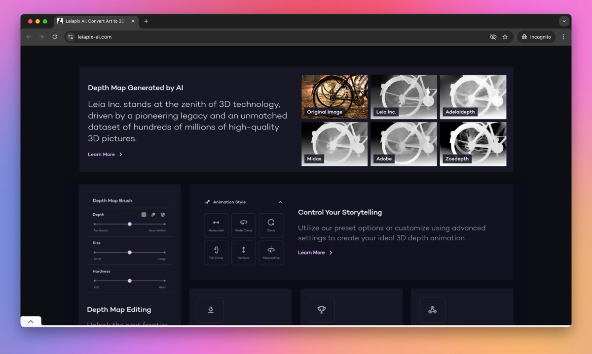Click the magnet icon in Depth row
Image resolution: width=592 pixels, height=354 pixels.
point(163,215)
